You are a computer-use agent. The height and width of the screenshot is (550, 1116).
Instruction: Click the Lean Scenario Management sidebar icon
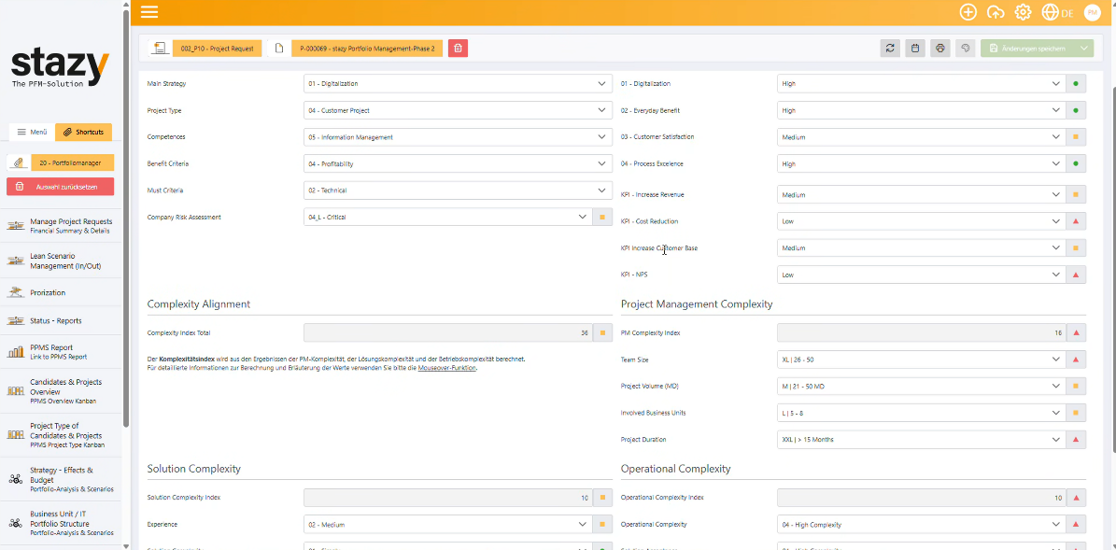click(16, 261)
